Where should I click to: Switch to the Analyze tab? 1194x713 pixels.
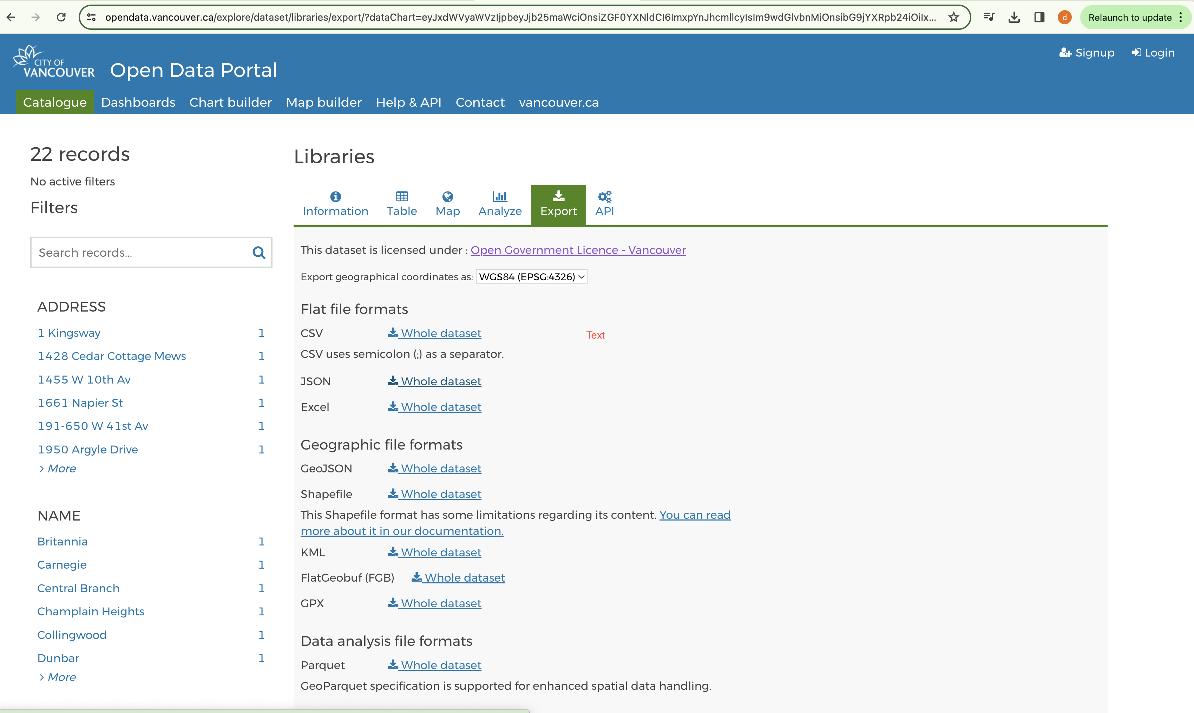[499, 204]
